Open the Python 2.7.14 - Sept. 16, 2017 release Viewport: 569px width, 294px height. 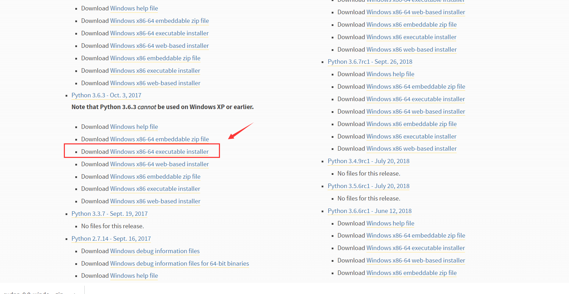(x=111, y=239)
